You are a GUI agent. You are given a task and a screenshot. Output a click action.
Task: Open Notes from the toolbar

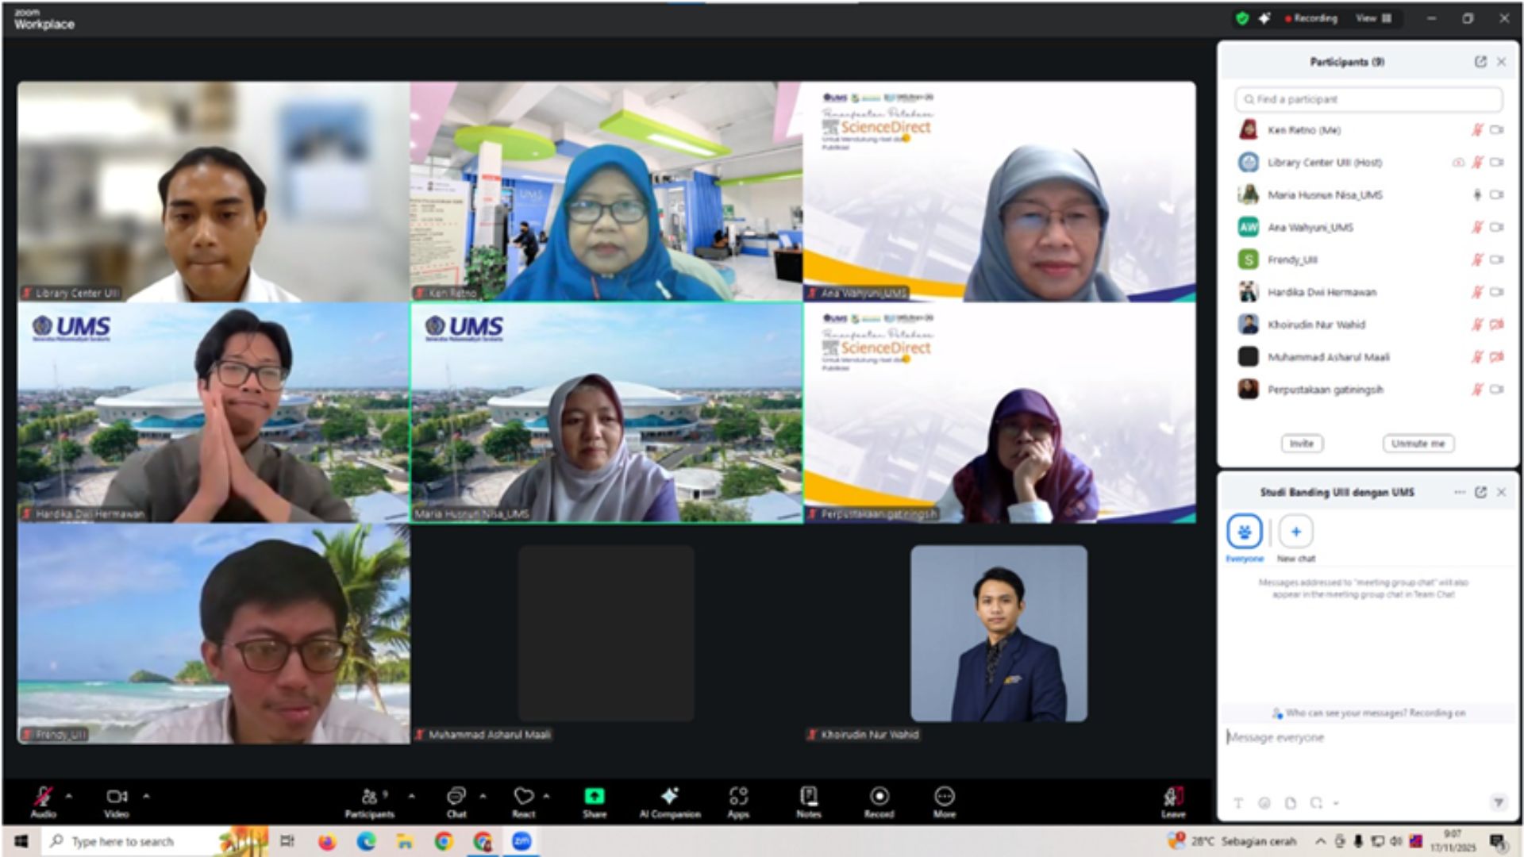[809, 801]
